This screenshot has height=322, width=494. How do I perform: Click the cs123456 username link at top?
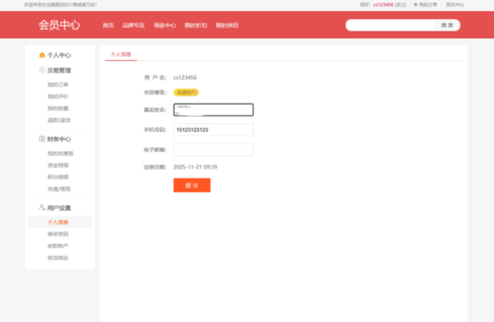point(383,4)
